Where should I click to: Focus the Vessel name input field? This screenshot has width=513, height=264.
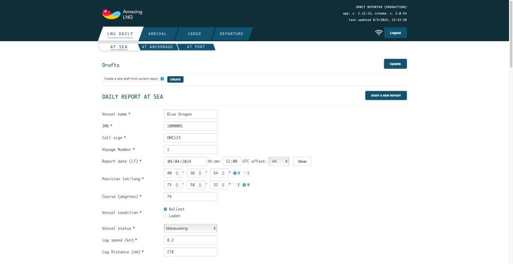[x=190, y=114]
